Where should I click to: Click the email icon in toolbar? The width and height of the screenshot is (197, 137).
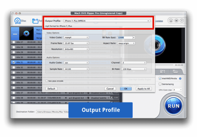(176, 21)
